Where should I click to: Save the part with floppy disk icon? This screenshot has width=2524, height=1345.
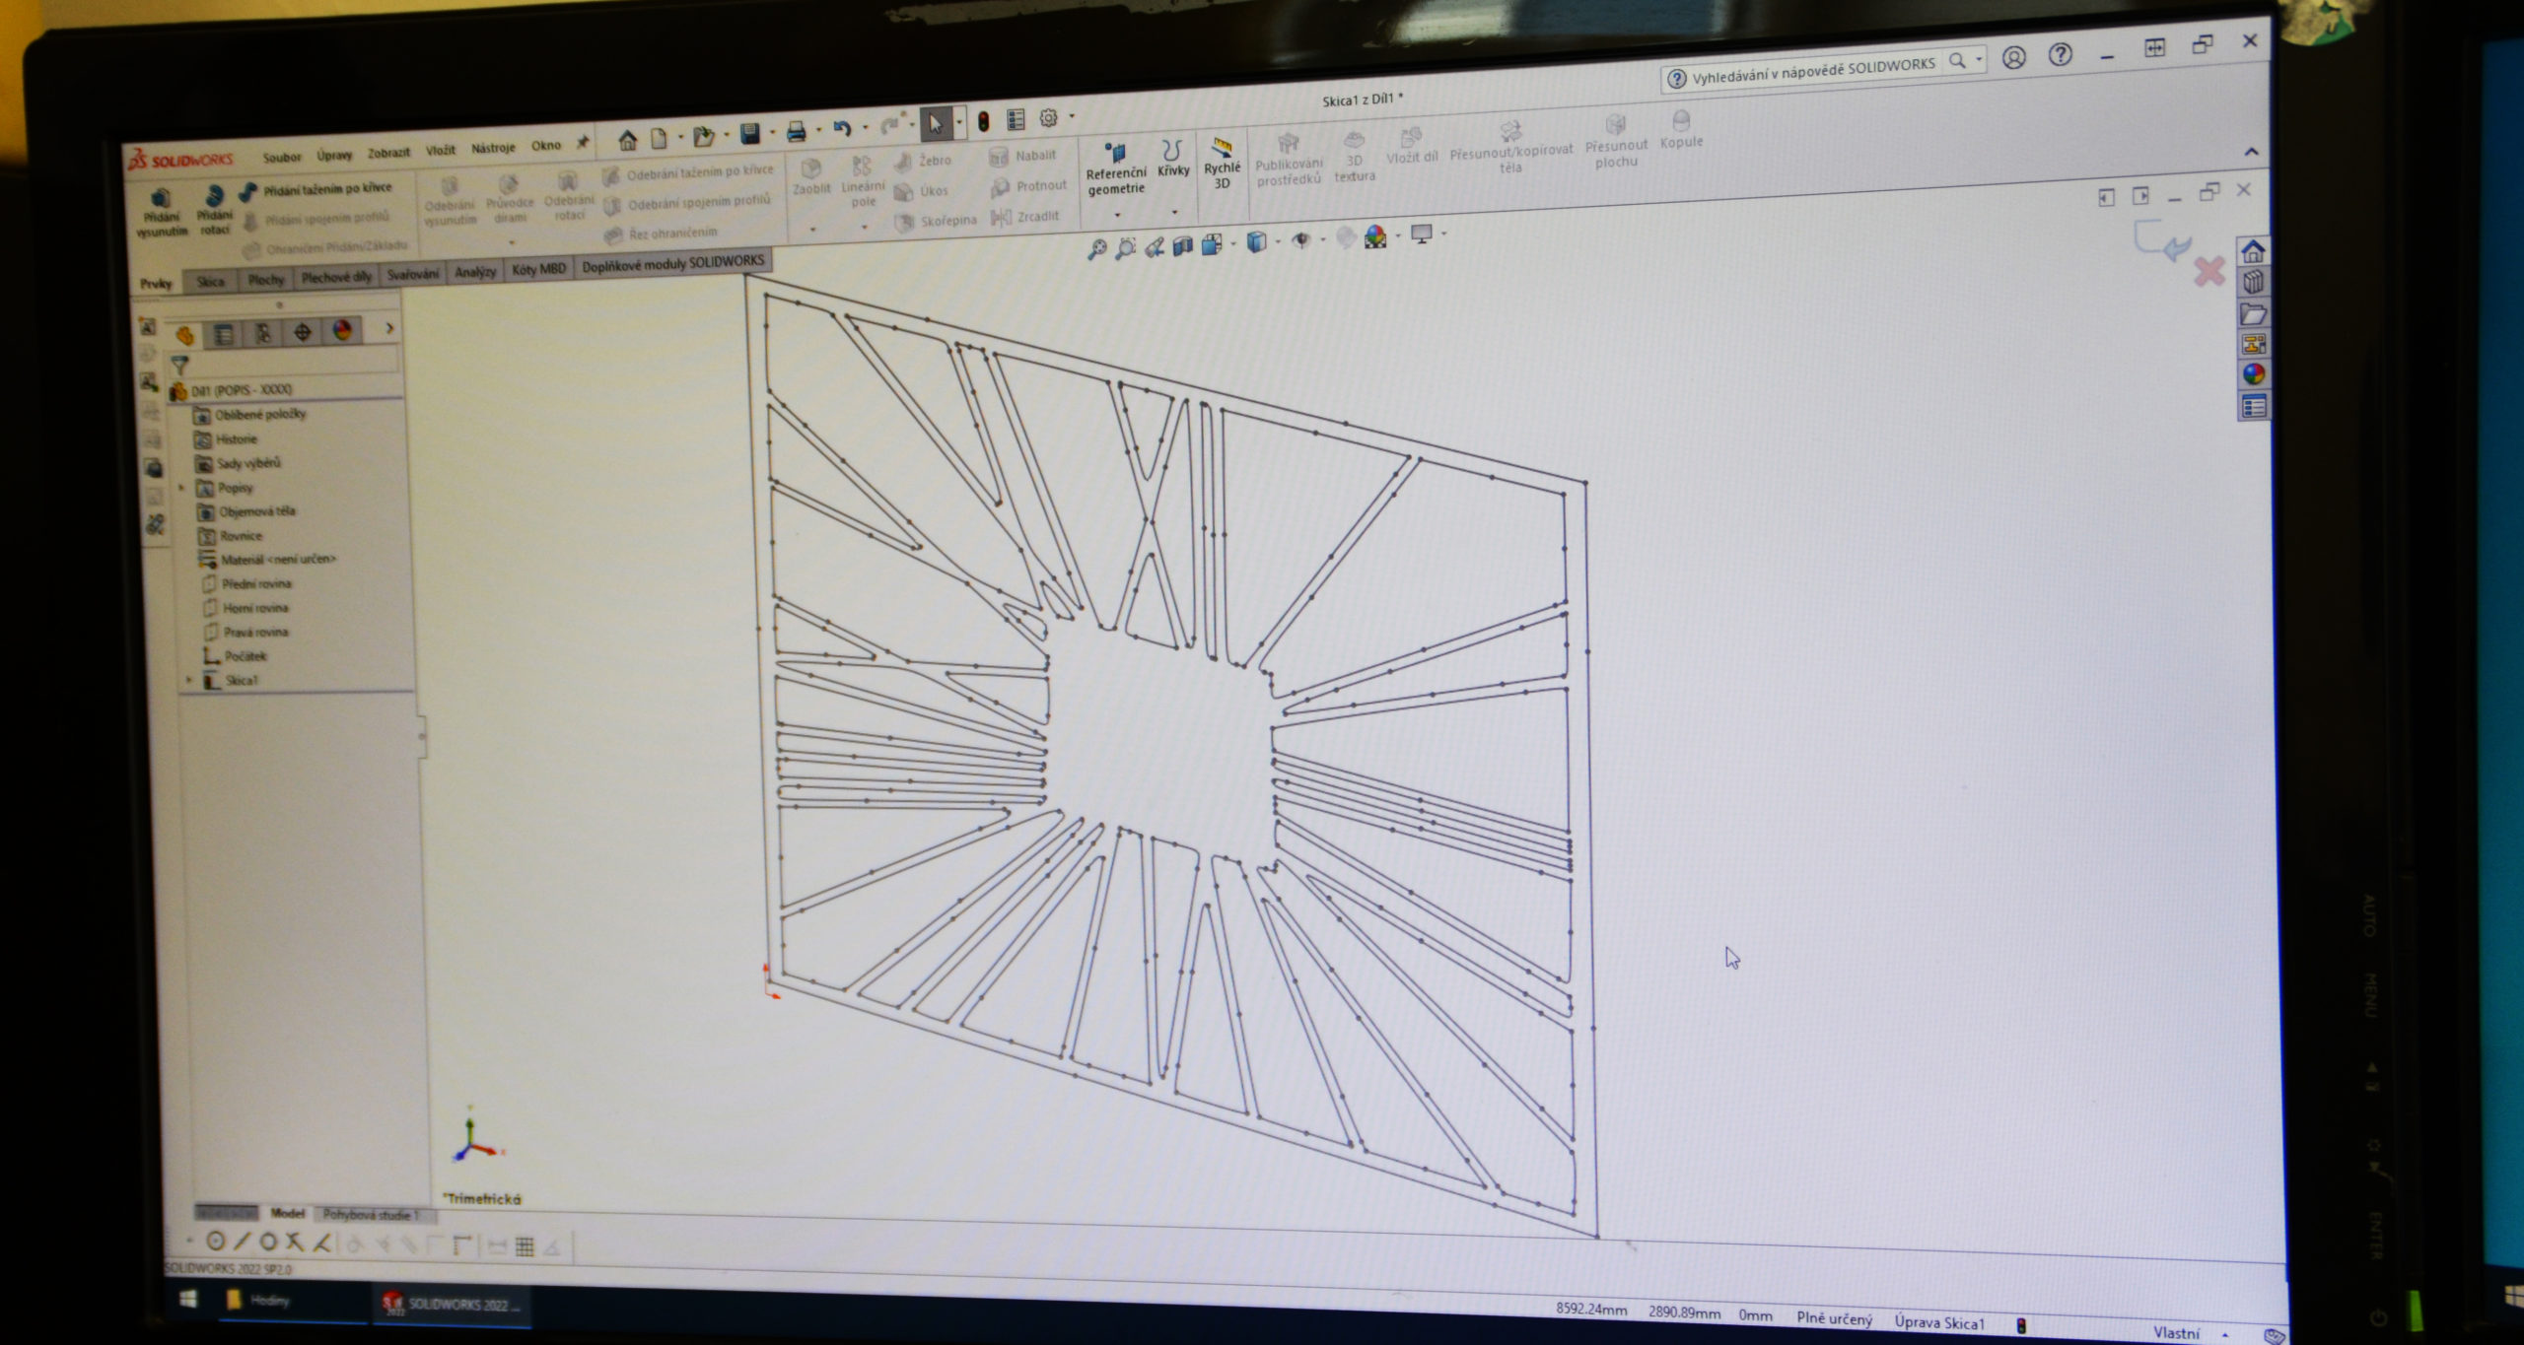750,133
